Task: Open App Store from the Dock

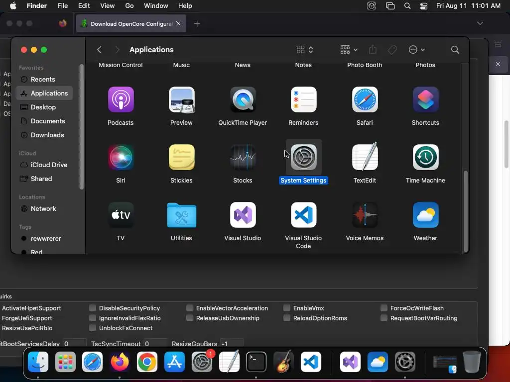Action: (x=174, y=362)
